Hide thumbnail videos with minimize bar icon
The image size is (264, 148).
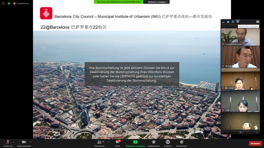223,22
